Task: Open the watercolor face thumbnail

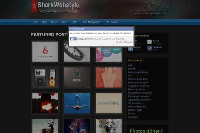Action: click(109, 126)
